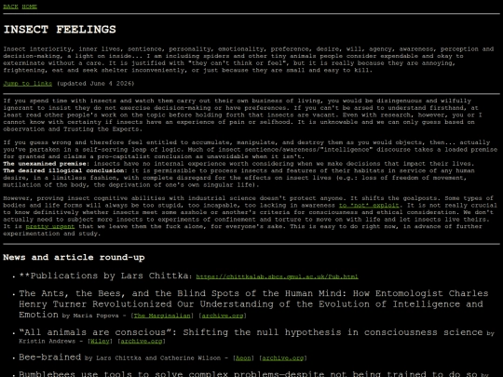Click 'The desired illogical conclusion' bold text
The height and width of the screenshot is (377, 503).
point(63,170)
